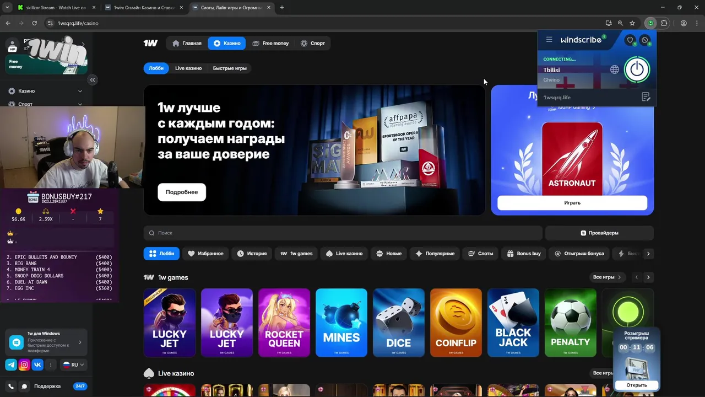Click Chrome zoom magnifier icon in address bar
Screen dimensions: 705x397
click(x=620, y=23)
